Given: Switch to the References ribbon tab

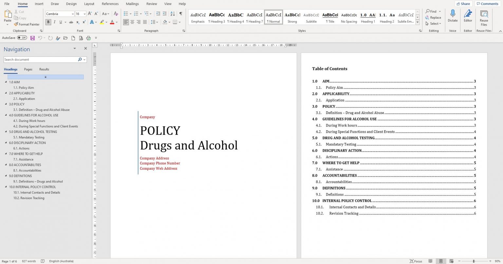Looking at the screenshot, I should point(110,4).
